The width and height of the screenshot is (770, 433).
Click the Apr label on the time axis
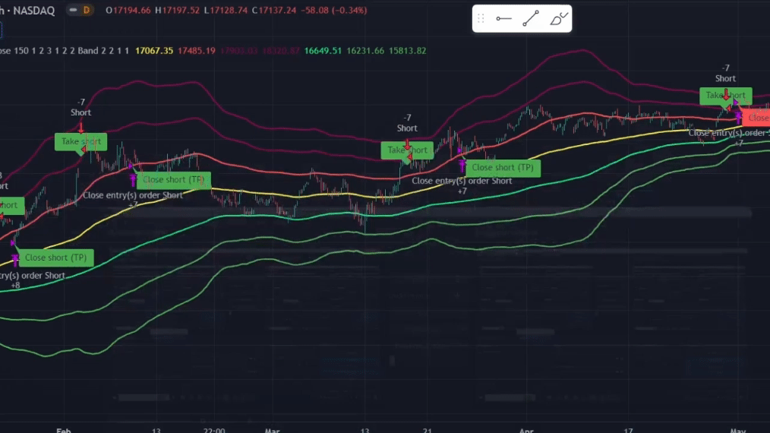point(526,430)
